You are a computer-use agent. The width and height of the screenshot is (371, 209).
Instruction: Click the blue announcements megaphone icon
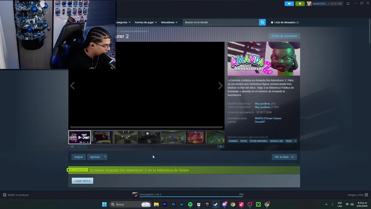click(289, 3)
